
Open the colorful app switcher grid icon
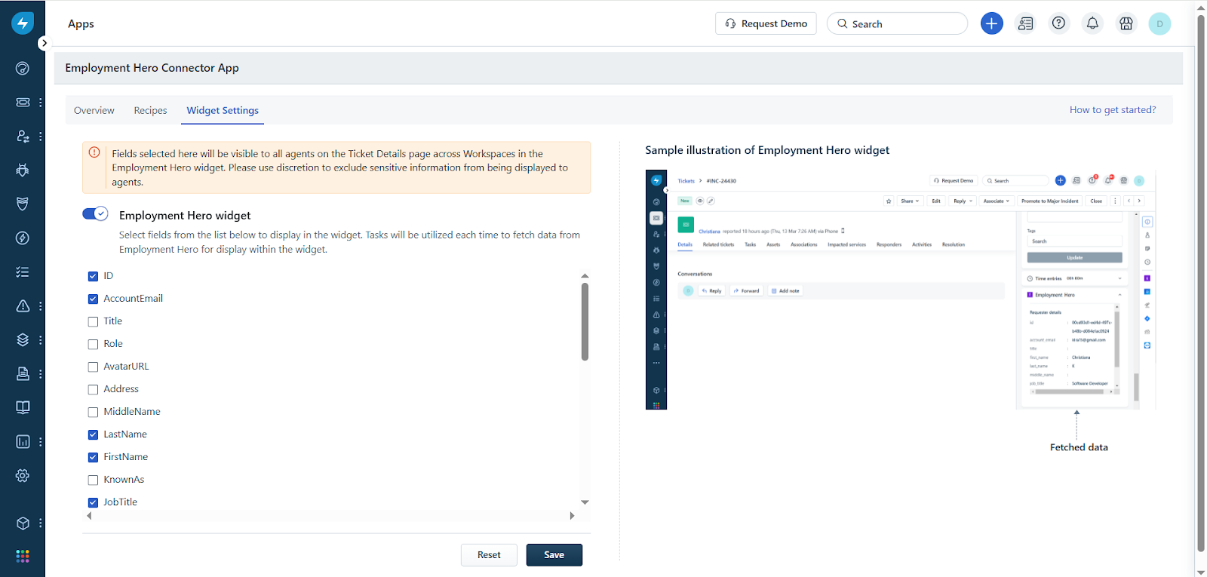[x=23, y=556]
